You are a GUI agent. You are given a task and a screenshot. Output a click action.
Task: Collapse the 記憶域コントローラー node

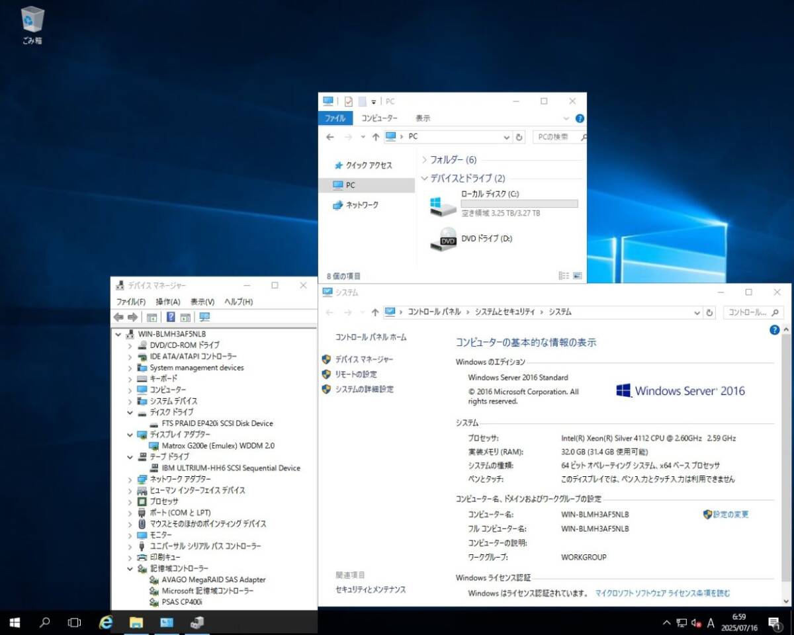tap(130, 569)
